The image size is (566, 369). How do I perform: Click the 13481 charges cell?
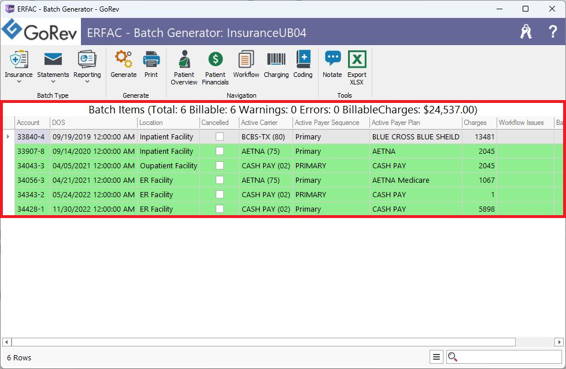(x=479, y=137)
